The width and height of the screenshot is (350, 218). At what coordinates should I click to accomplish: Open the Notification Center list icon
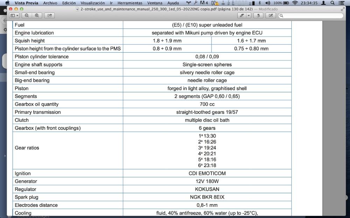[x=341, y=3]
